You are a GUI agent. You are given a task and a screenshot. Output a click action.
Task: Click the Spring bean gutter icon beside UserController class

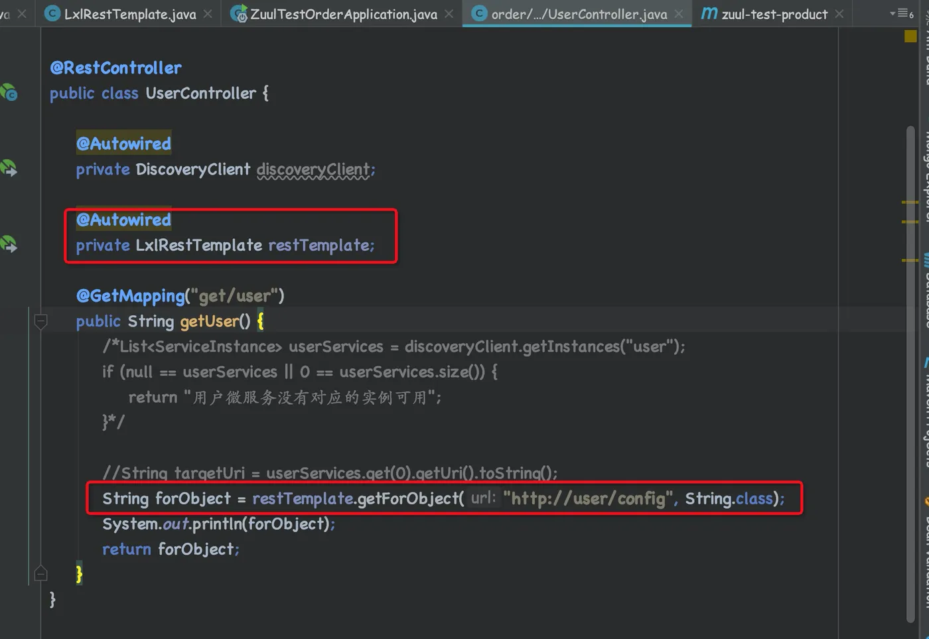(x=9, y=92)
